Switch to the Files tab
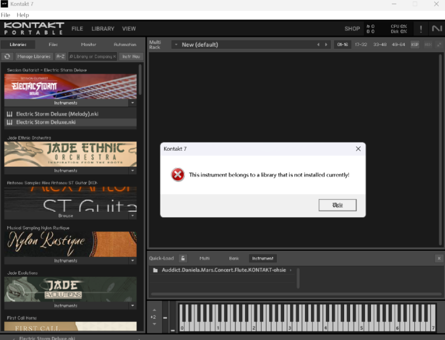The width and height of the screenshot is (445, 340). pyautogui.click(x=53, y=45)
